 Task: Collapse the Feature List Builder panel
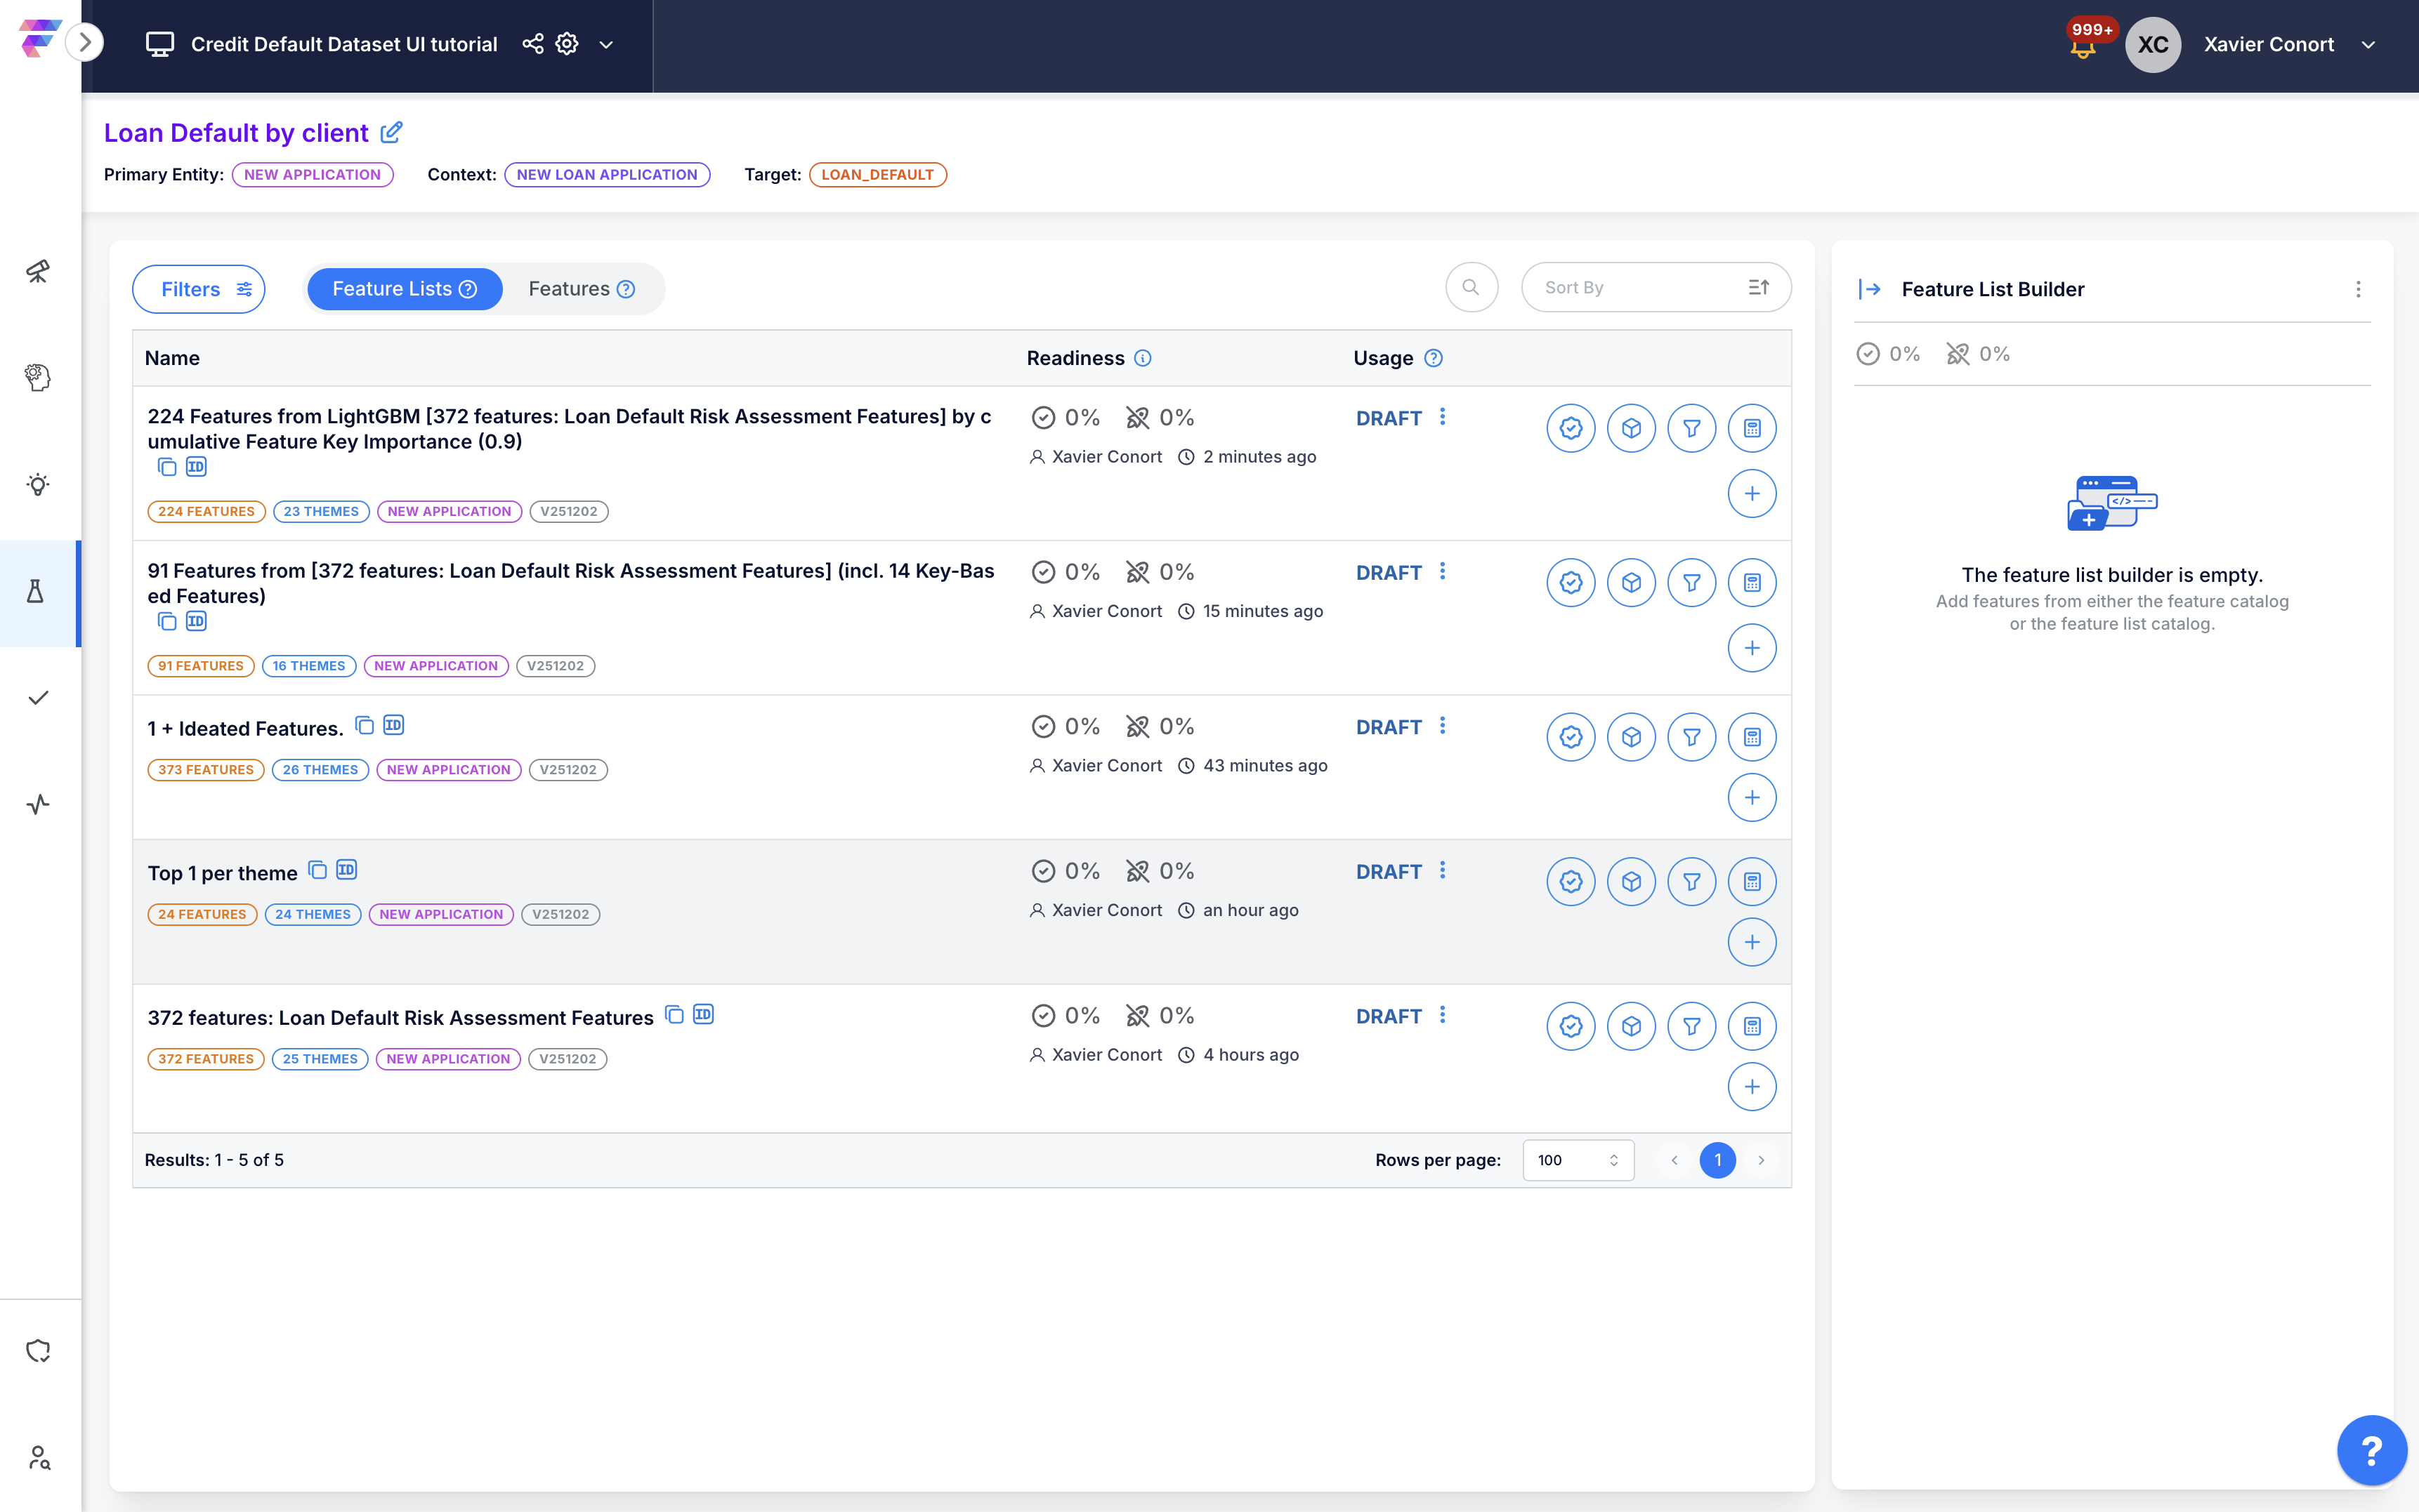coord(1869,289)
